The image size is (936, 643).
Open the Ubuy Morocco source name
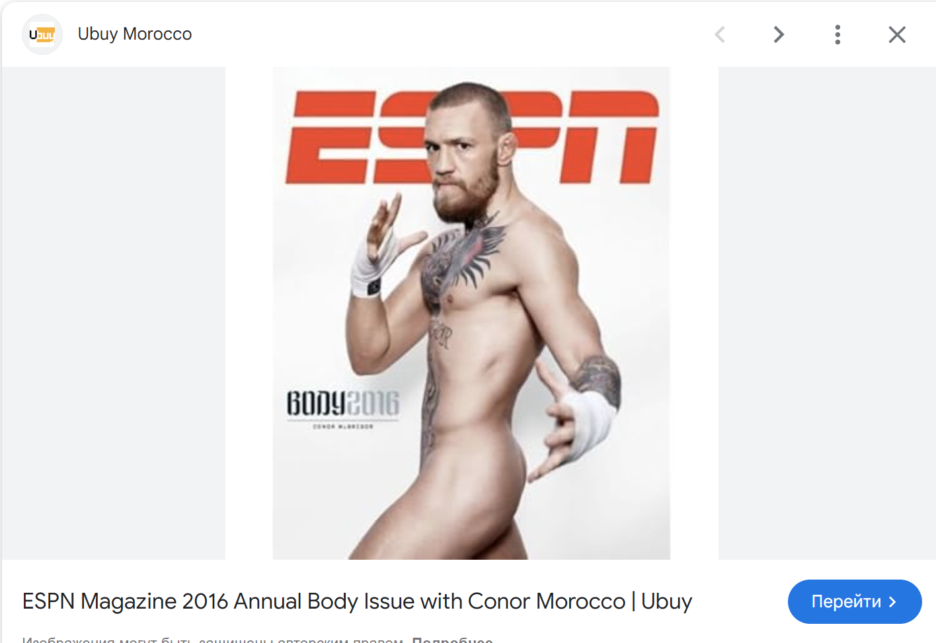point(135,34)
